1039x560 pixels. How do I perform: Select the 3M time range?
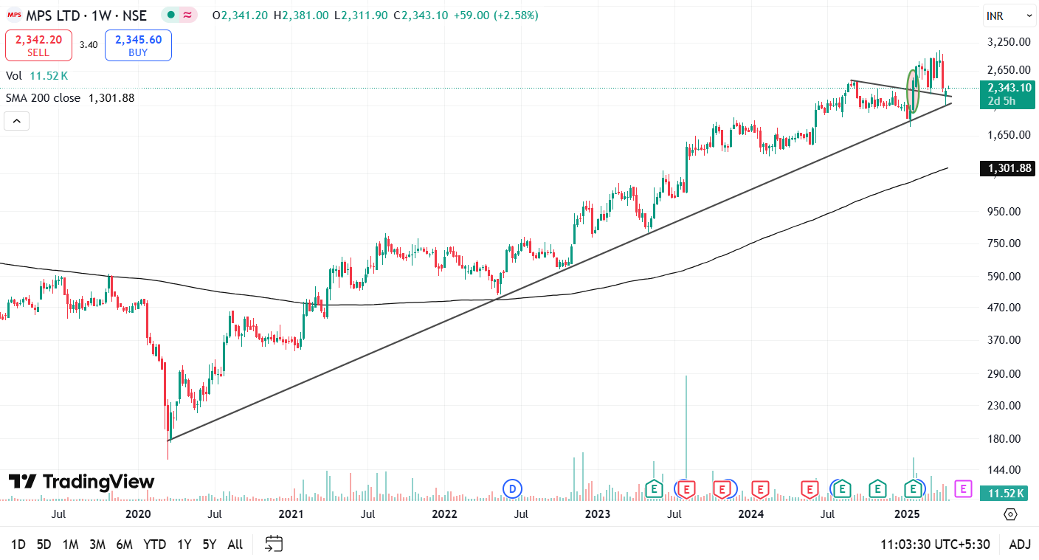(x=97, y=545)
